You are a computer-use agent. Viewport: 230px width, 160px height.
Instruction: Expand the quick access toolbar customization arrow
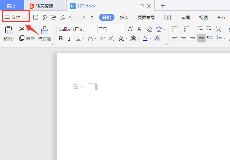point(92,18)
